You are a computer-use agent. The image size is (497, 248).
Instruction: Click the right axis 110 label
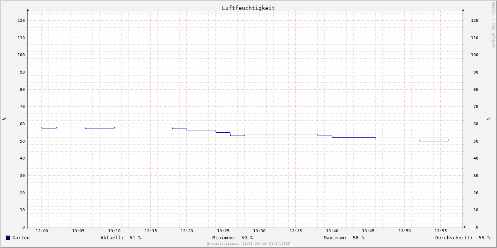[475, 38]
